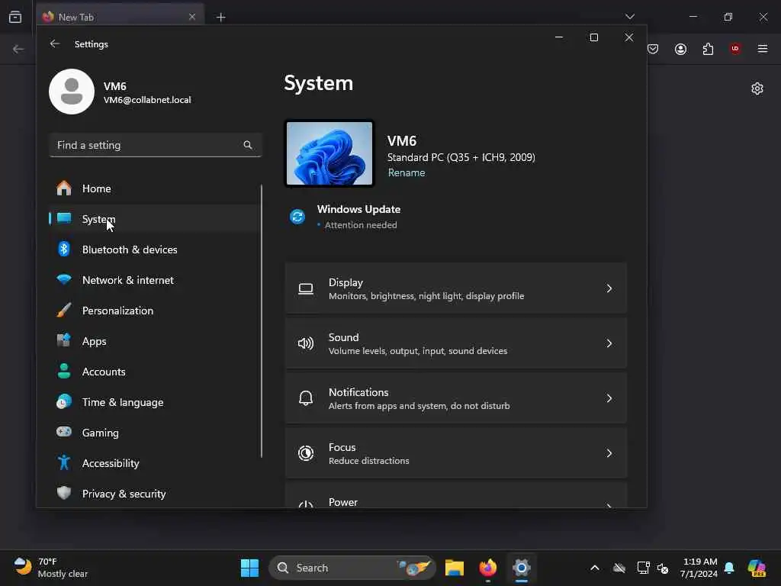Click the taskbar Search box

(x=352, y=568)
